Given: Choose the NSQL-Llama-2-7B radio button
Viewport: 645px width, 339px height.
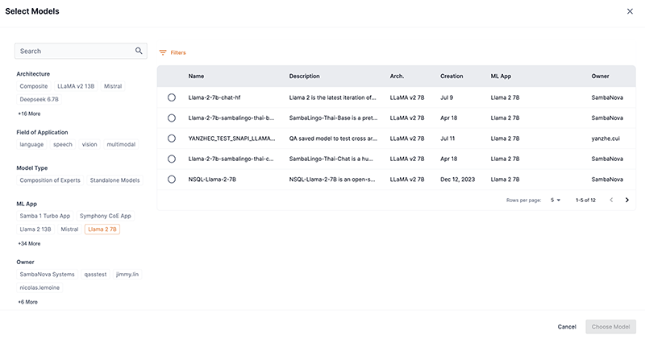Looking at the screenshot, I should coord(172,180).
